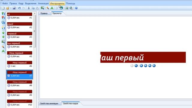Jump to last frame in preview
192x108 pixels.
tap(154, 66)
